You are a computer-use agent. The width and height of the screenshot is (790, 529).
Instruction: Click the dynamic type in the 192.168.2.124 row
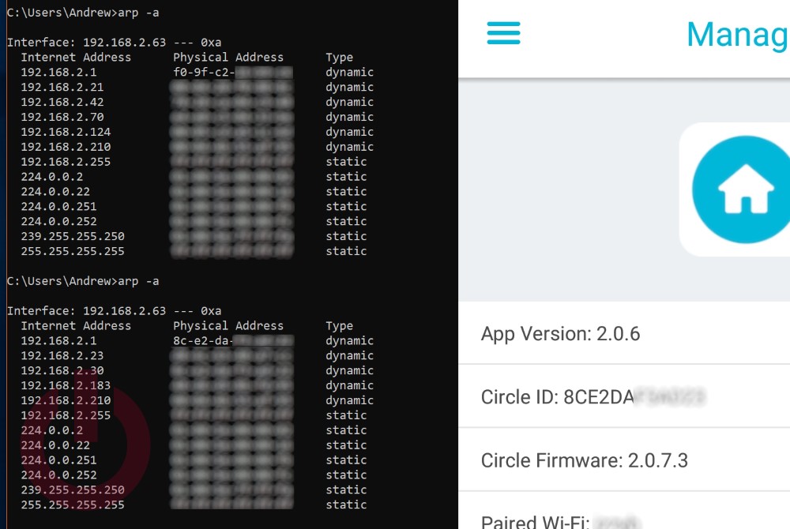(349, 132)
